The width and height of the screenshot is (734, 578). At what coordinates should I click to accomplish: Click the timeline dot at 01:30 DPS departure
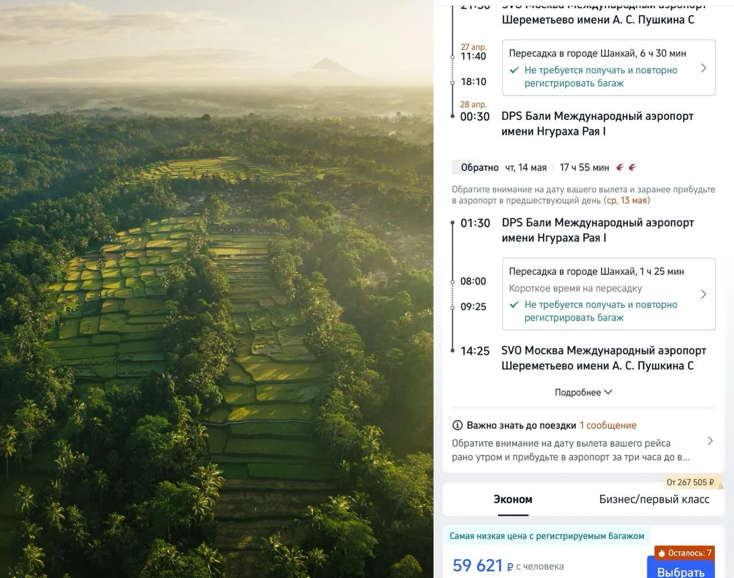pos(452,223)
